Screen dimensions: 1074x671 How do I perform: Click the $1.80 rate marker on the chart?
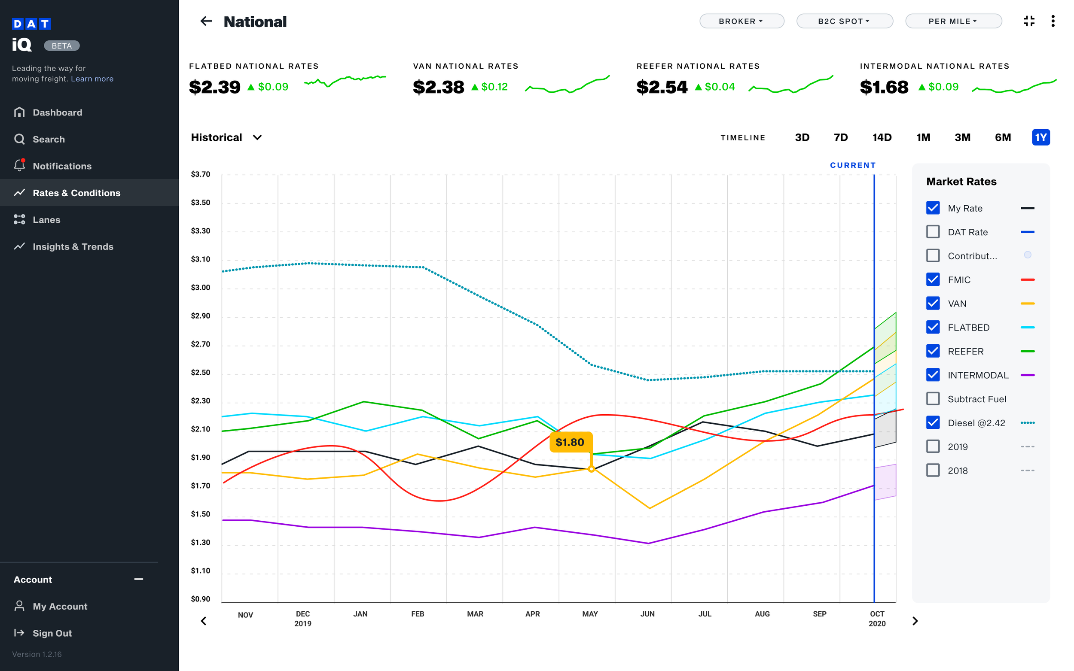tap(570, 442)
